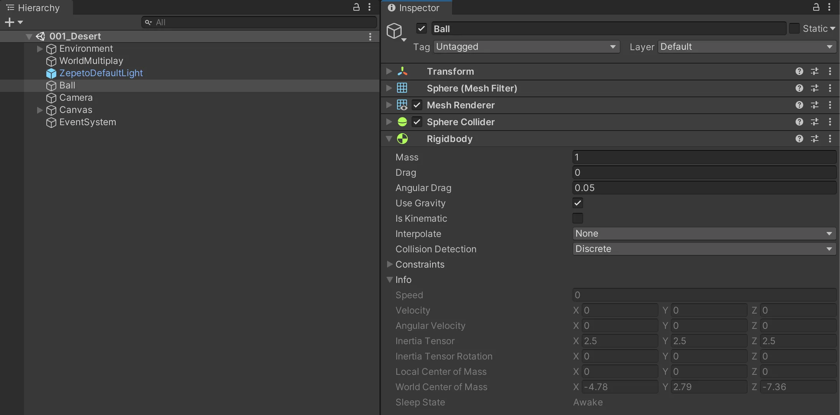Select WorldMultiplay in the Hierarchy
Screen dimensions: 840x415
[x=91, y=61]
